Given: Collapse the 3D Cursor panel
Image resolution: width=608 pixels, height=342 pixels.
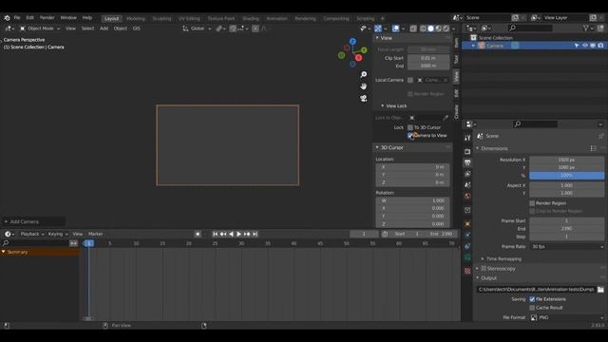Looking at the screenshot, I should tap(377, 148).
